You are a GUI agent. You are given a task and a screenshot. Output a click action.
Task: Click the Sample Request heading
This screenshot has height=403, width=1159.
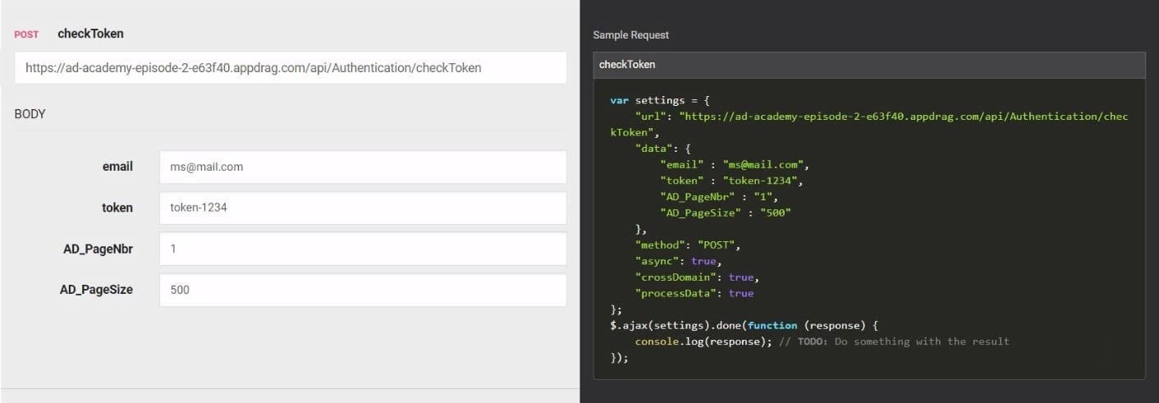click(630, 35)
